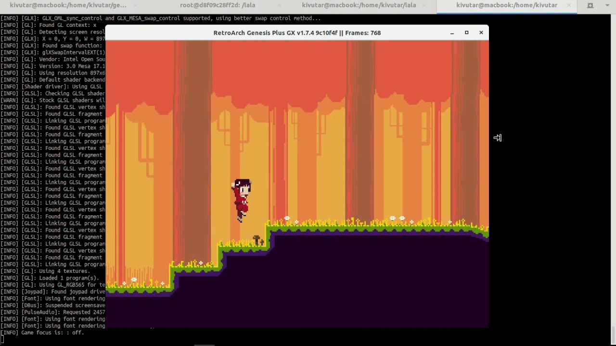Click the "[PulseAudio]: Requested 2457" terminal line

pos(52,312)
